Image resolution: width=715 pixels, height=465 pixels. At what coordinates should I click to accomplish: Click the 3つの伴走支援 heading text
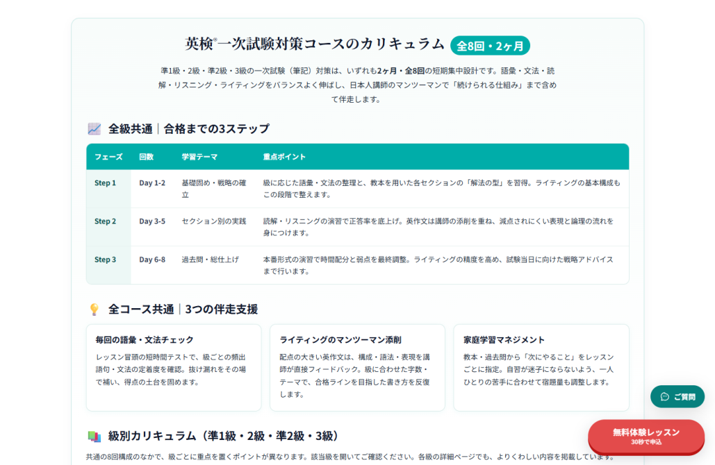(x=222, y=310)
